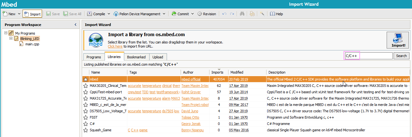412x137 pixels.
Task: Switch to the Bookmarked tab
Action: click(x=136, y=57)
